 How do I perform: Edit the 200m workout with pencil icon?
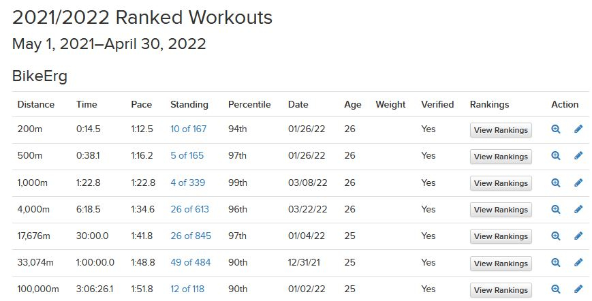(x=578, y=129)
